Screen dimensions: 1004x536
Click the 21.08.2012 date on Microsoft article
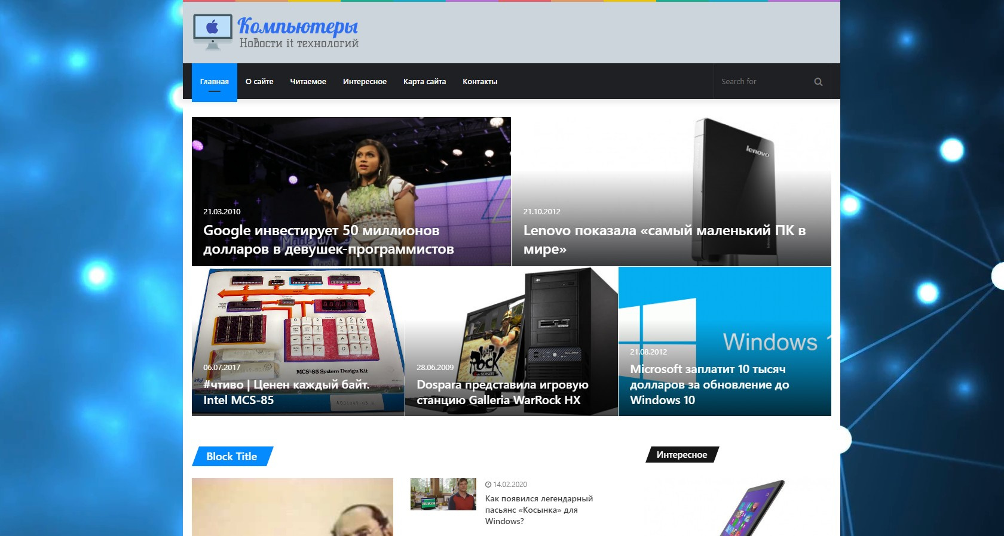pos(648,352)
